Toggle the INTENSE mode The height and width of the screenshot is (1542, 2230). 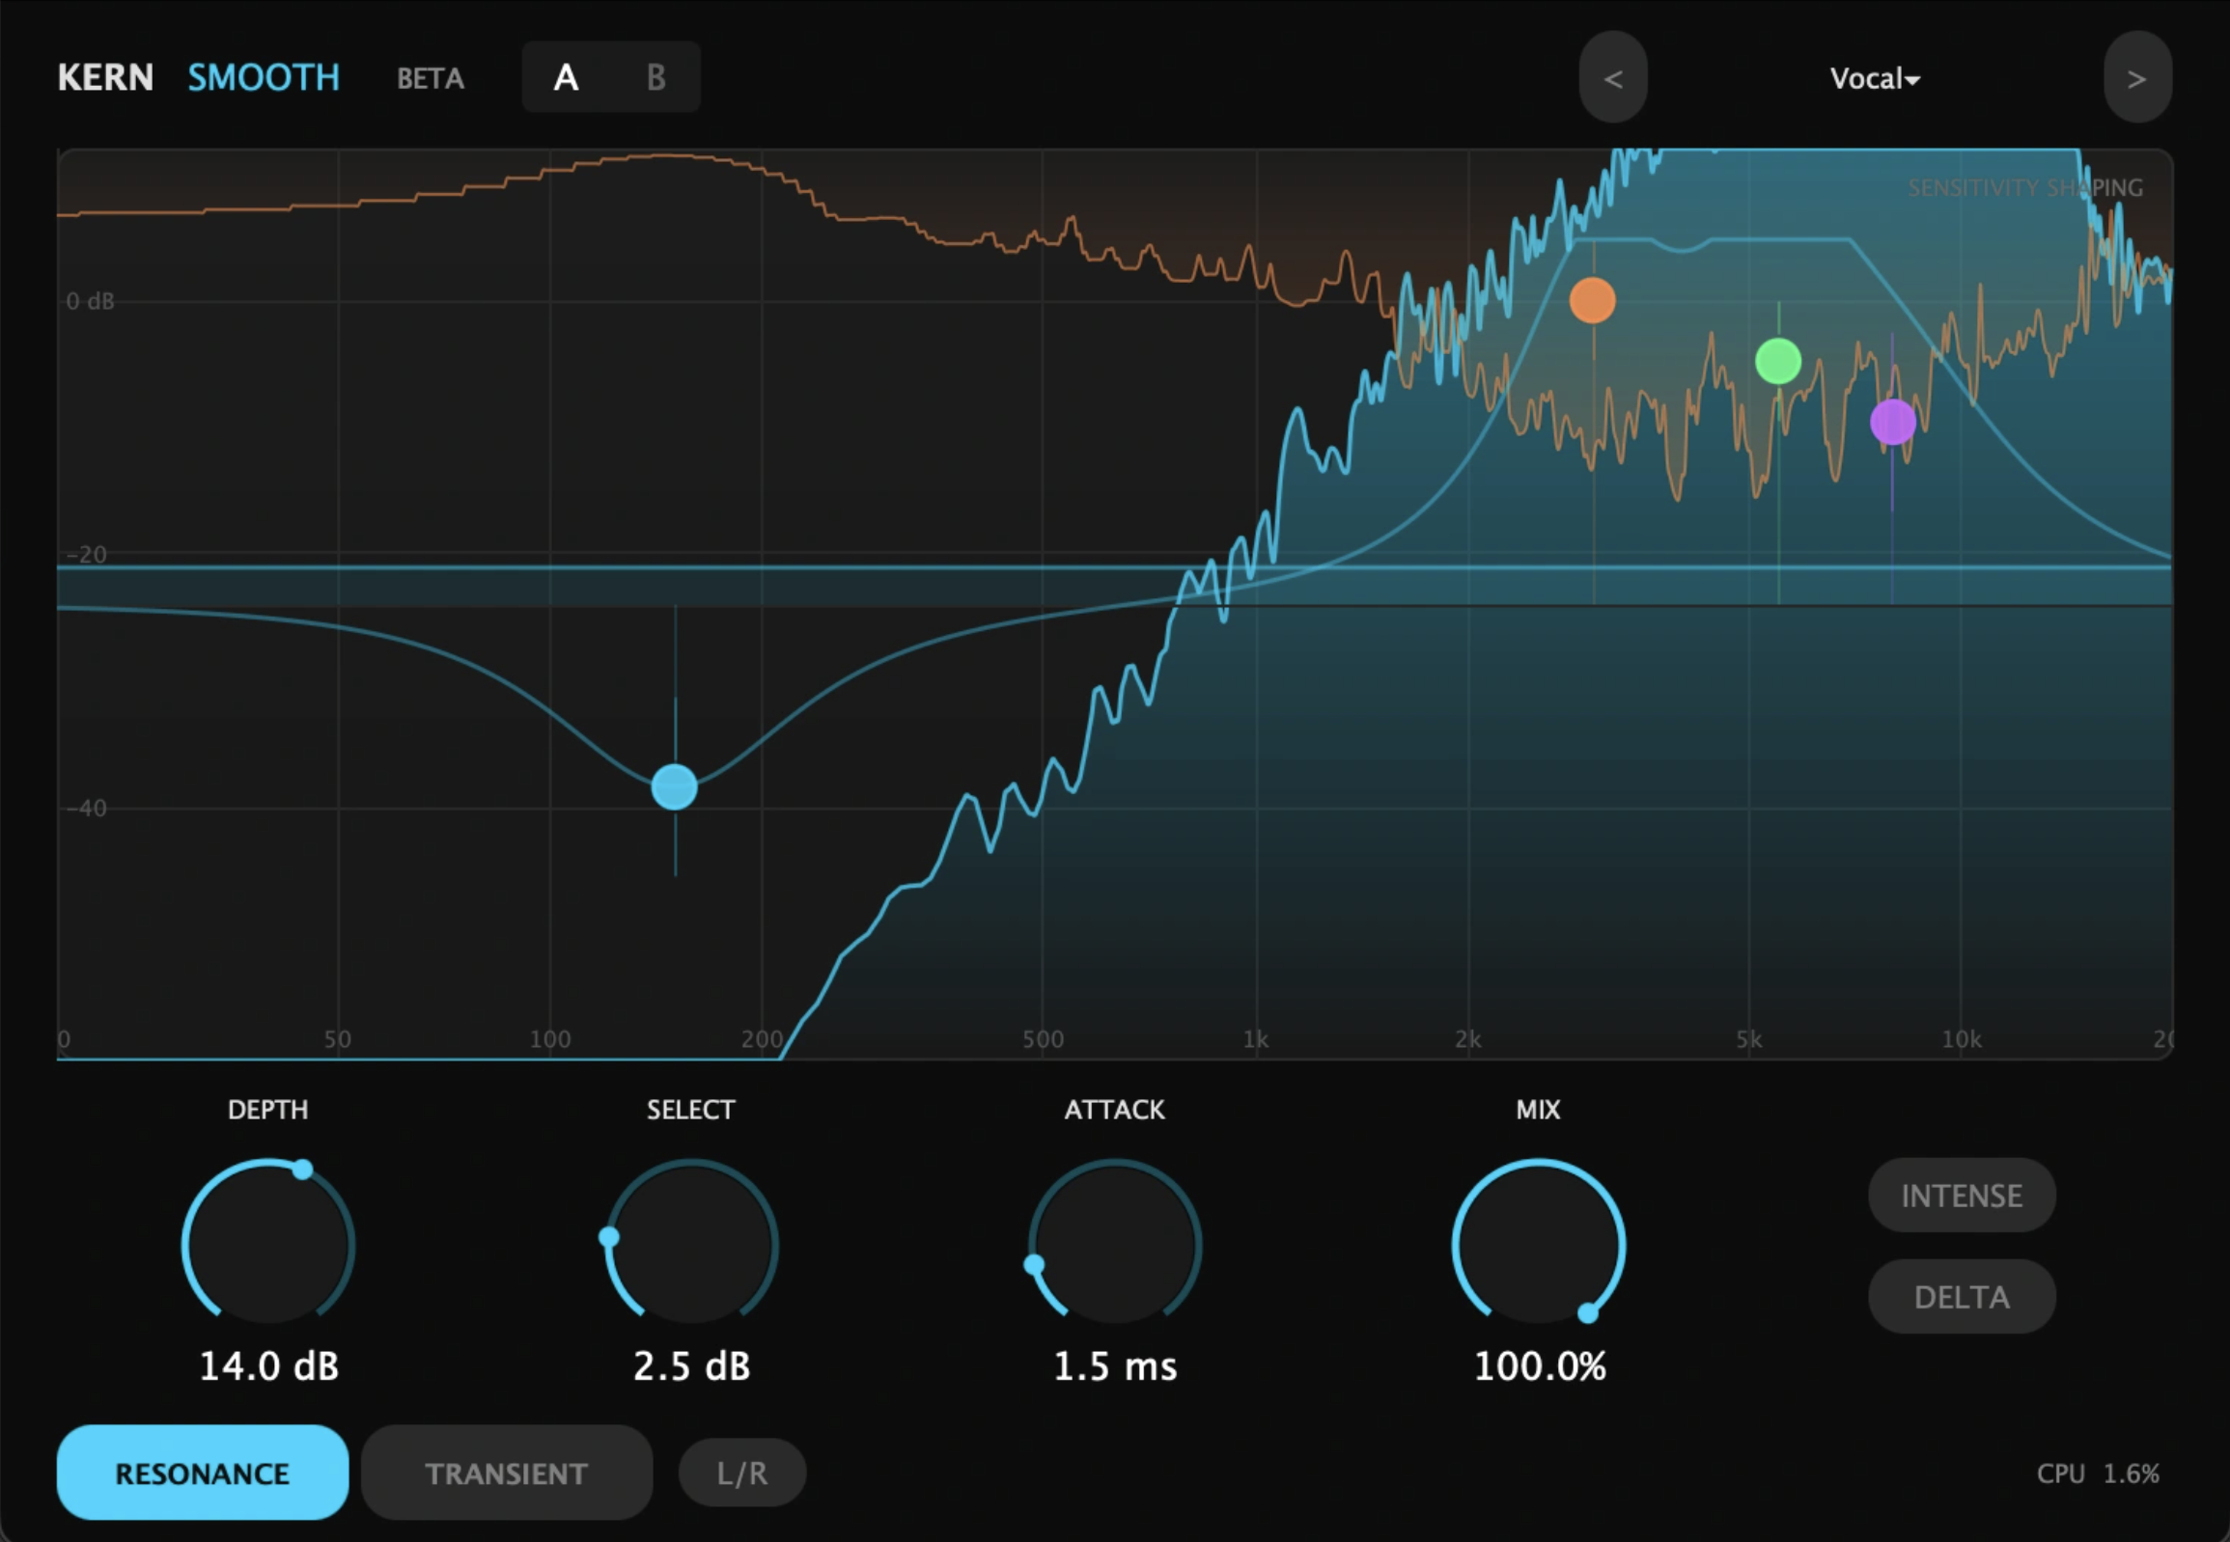pyautogui.click(x=1962, y=1196)
